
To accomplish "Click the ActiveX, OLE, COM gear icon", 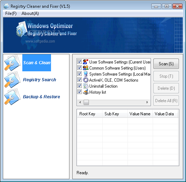I will [x=85, y=80].
